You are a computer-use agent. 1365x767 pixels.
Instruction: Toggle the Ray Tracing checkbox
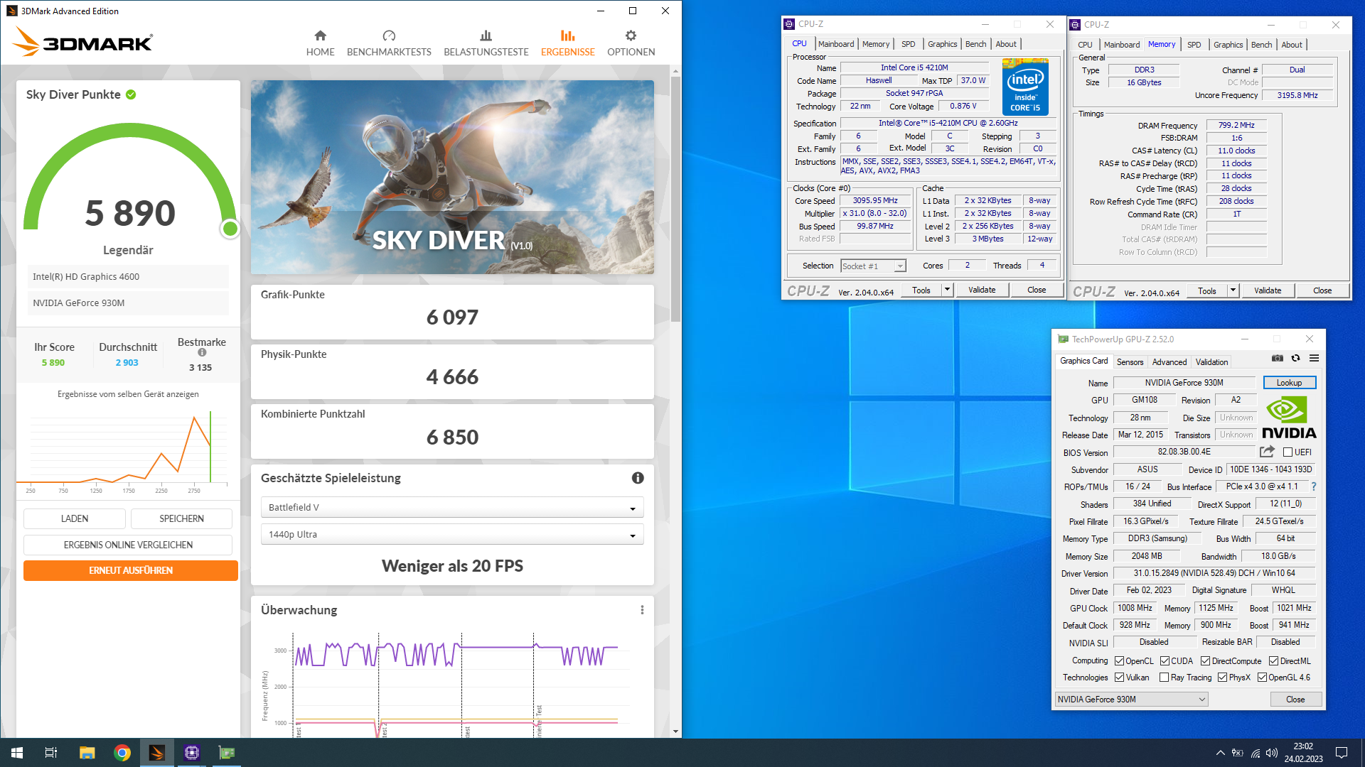pyautogui.click(x=1164, y=678)
